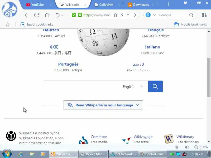The image size is (211, 158).
Task: Reload the page with the refresh icon
Action: tap(37, 15)
